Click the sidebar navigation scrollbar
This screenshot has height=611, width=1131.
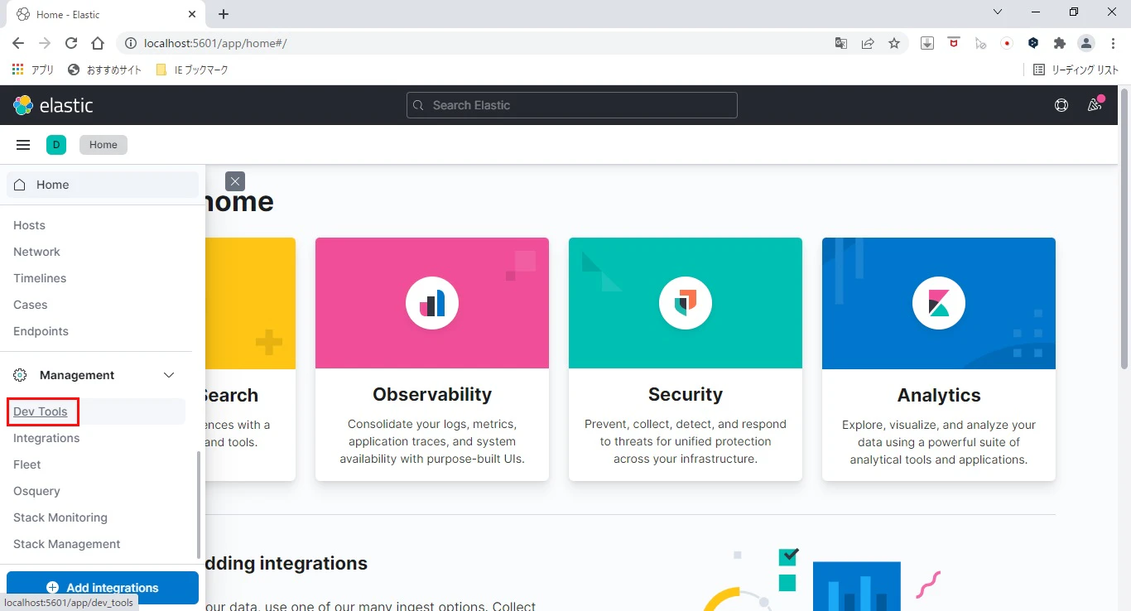[x=198, y=505]
